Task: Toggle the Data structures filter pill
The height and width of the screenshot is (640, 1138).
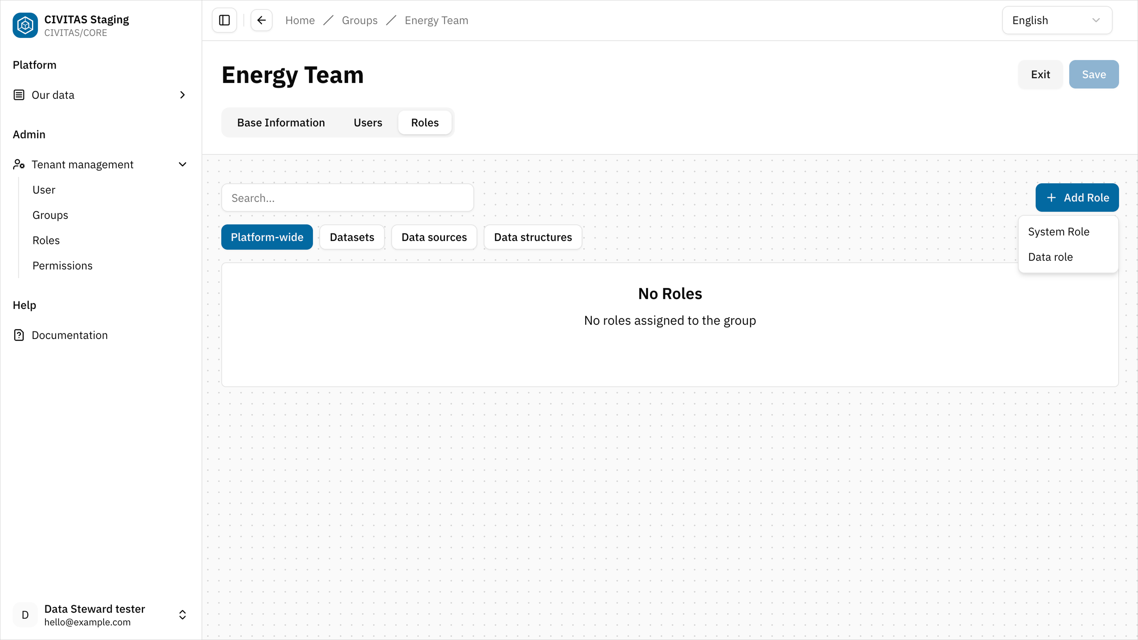Action: (533, 237)
